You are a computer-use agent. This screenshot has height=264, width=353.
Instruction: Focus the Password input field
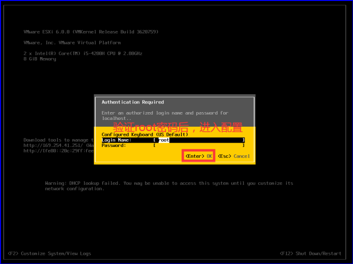pyautogui.click(x=199, y=146)
